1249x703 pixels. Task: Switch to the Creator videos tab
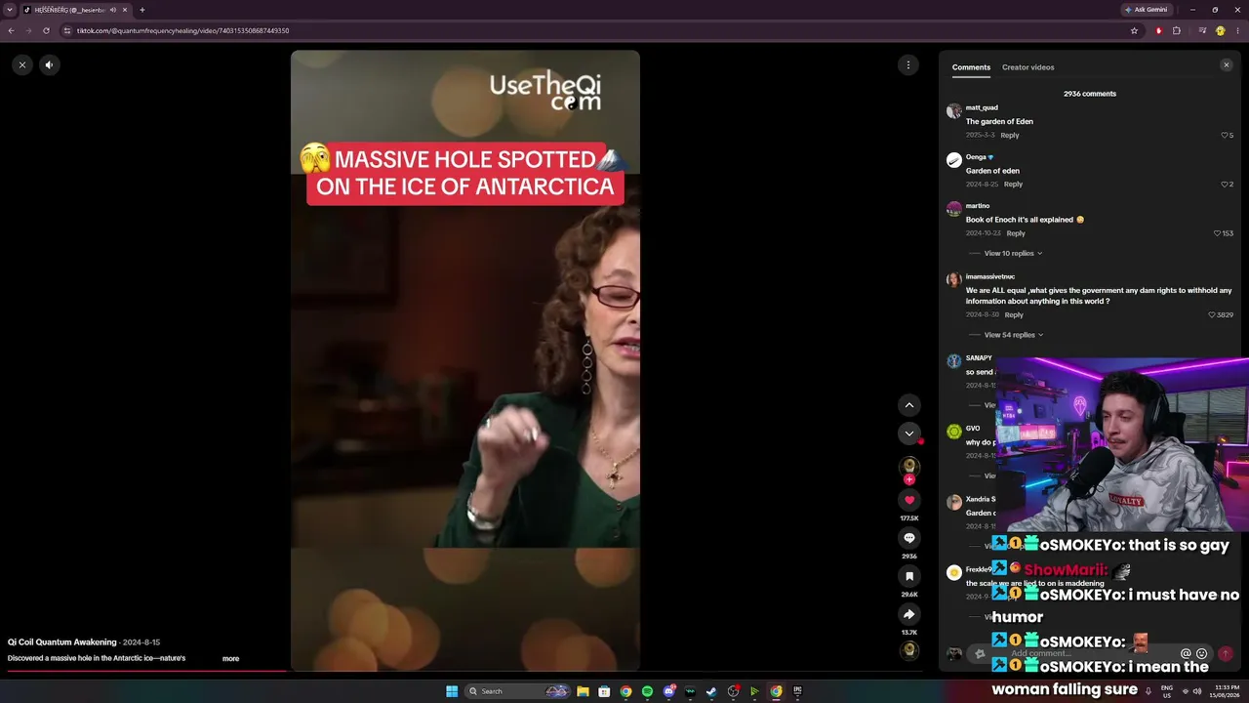pyautogui.click(x=1027, y=67)
